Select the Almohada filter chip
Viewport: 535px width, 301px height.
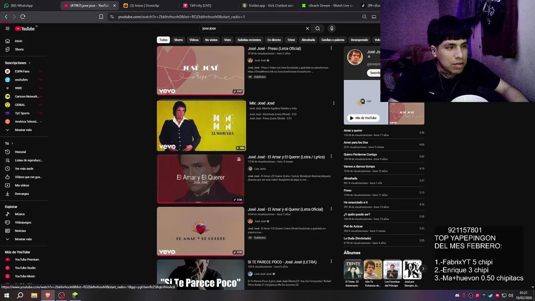[308, 40]
